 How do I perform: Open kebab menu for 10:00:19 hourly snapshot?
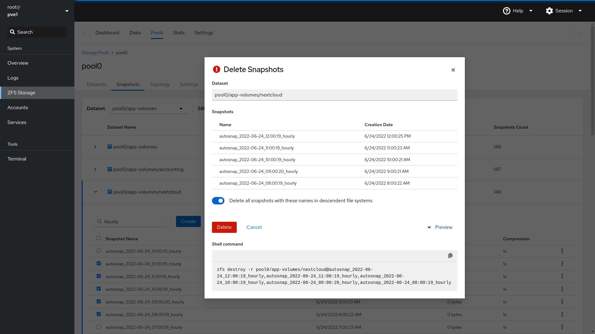coord(562,289)
